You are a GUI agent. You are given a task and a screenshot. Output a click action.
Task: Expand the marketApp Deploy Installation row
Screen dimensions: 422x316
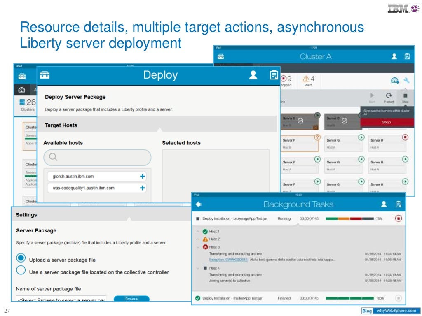[298, 298]
